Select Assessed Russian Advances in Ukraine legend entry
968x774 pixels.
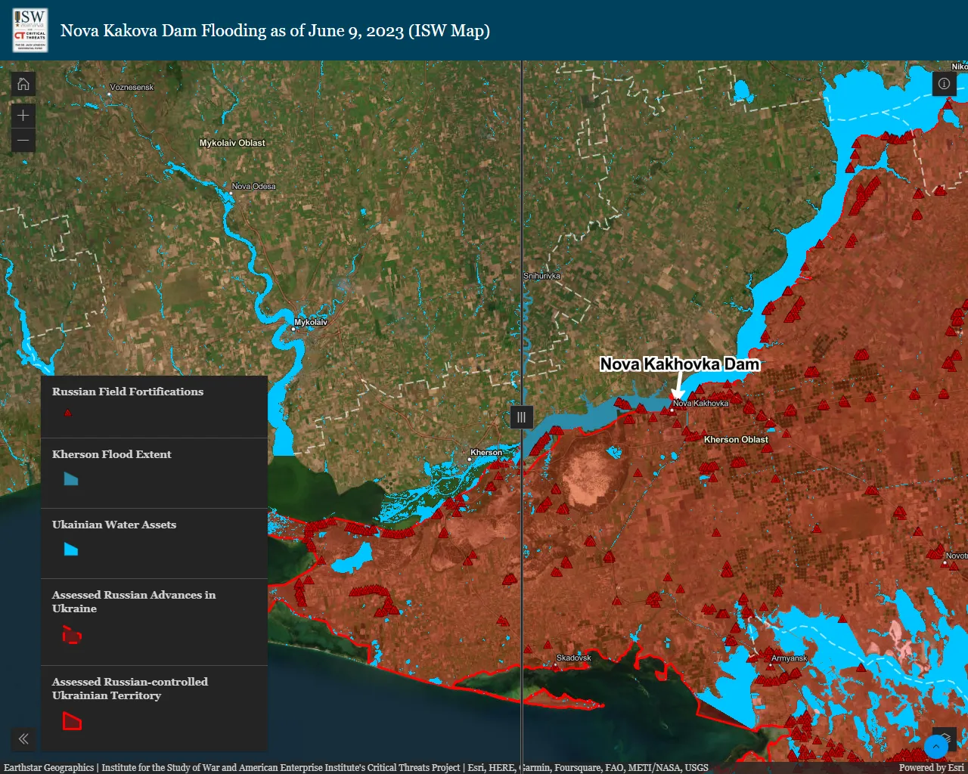coord(134,602)
